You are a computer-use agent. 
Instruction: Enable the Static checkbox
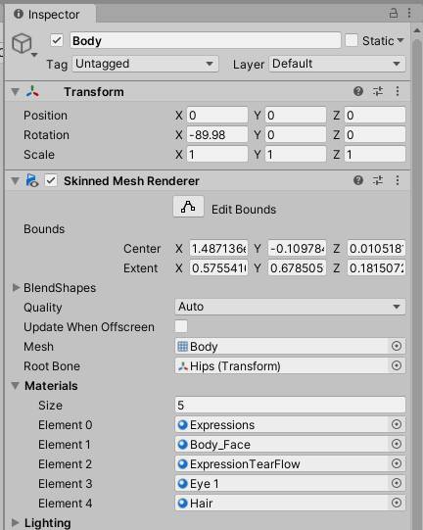[352, 40]
